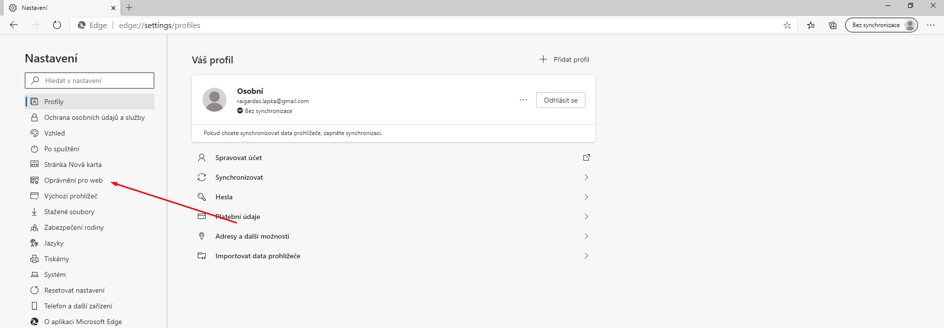
Task: Click the Odhlásit se button
Action: (560, 100)
